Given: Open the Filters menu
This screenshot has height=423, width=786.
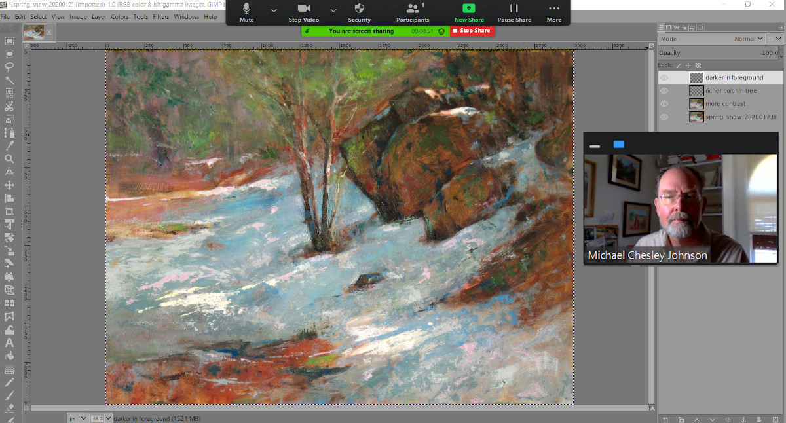Looking at the screenshot, I should 160,16.
